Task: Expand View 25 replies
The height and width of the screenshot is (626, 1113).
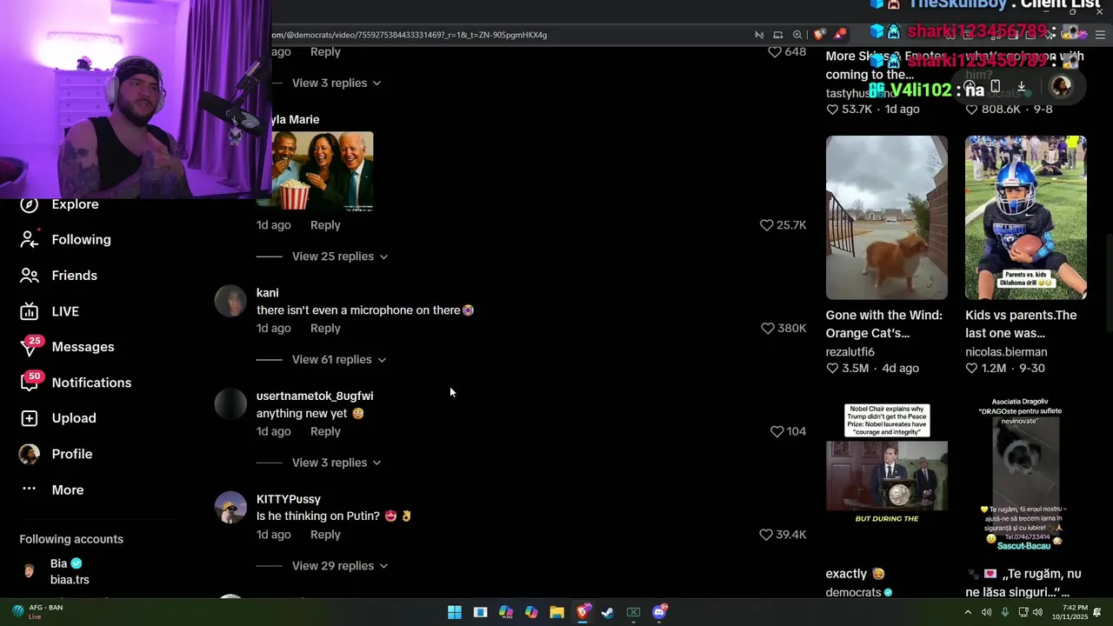Action: tap(340, 256)
